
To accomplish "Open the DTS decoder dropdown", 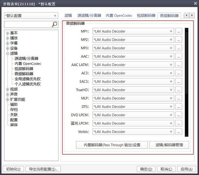I will [133, 106].
